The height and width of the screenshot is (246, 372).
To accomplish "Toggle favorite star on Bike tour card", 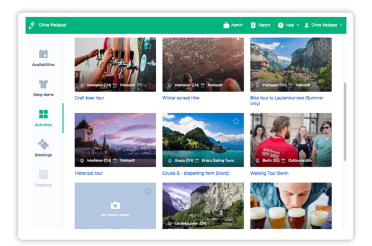I will [324, 46].
